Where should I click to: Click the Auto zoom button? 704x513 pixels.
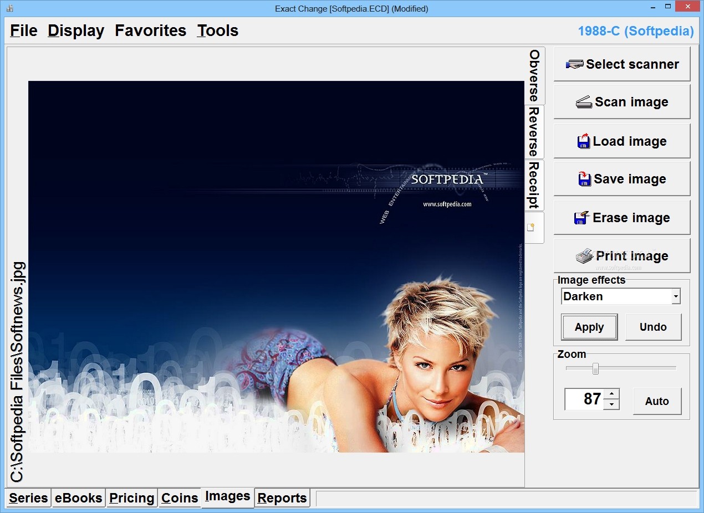(657, 401)
